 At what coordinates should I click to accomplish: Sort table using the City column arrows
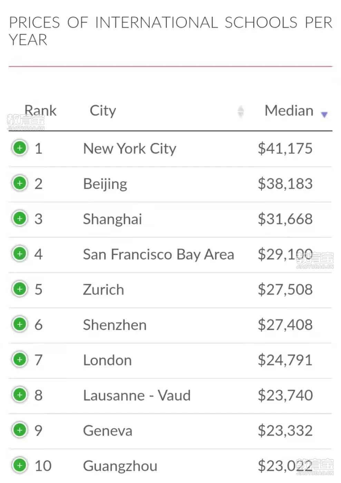pos(241,111)
